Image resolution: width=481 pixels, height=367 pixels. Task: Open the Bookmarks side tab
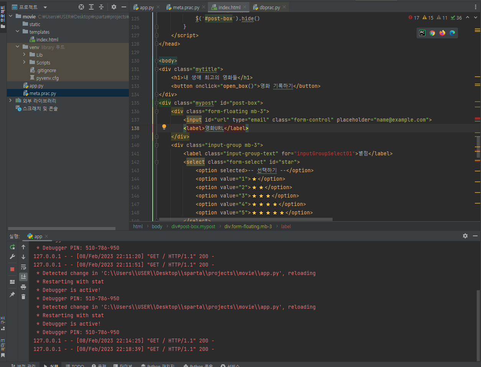tap(3, 348)
